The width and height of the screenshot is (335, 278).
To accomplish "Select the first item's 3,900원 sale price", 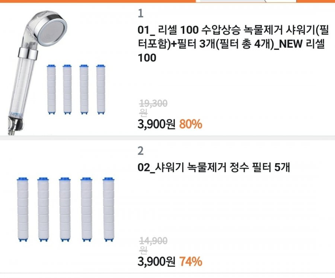I will 157,124.
